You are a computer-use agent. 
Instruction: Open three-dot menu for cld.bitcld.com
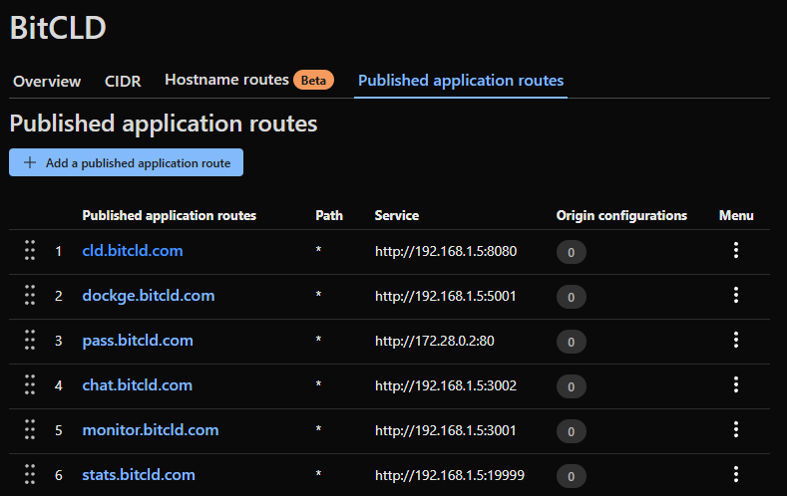[736, 251]
